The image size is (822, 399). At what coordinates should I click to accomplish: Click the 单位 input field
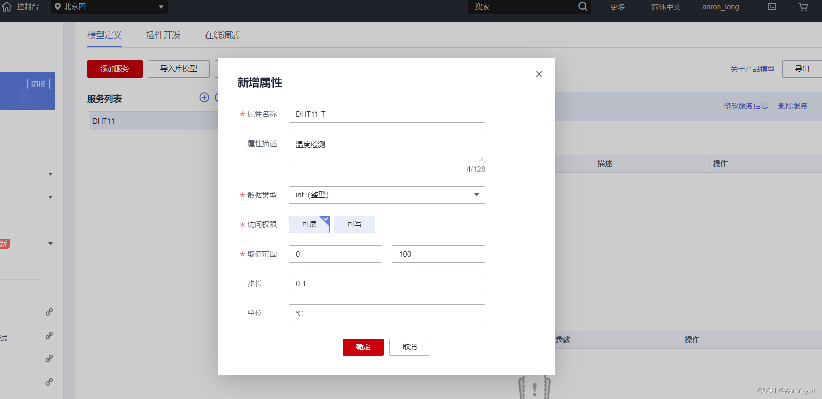386,313
